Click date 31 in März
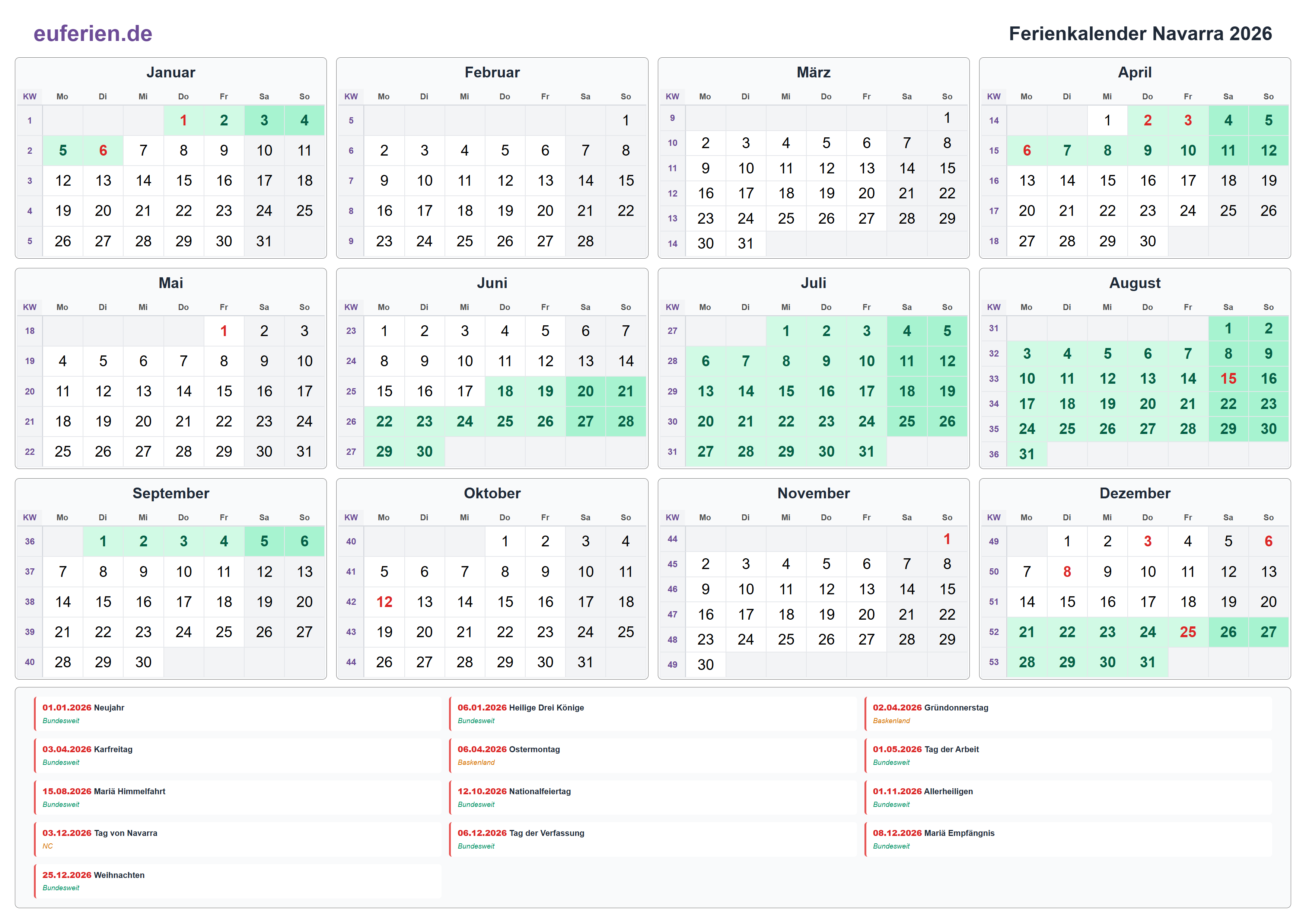The height and width of the screenshot is (923, 1306). click(x=746, y=243)
